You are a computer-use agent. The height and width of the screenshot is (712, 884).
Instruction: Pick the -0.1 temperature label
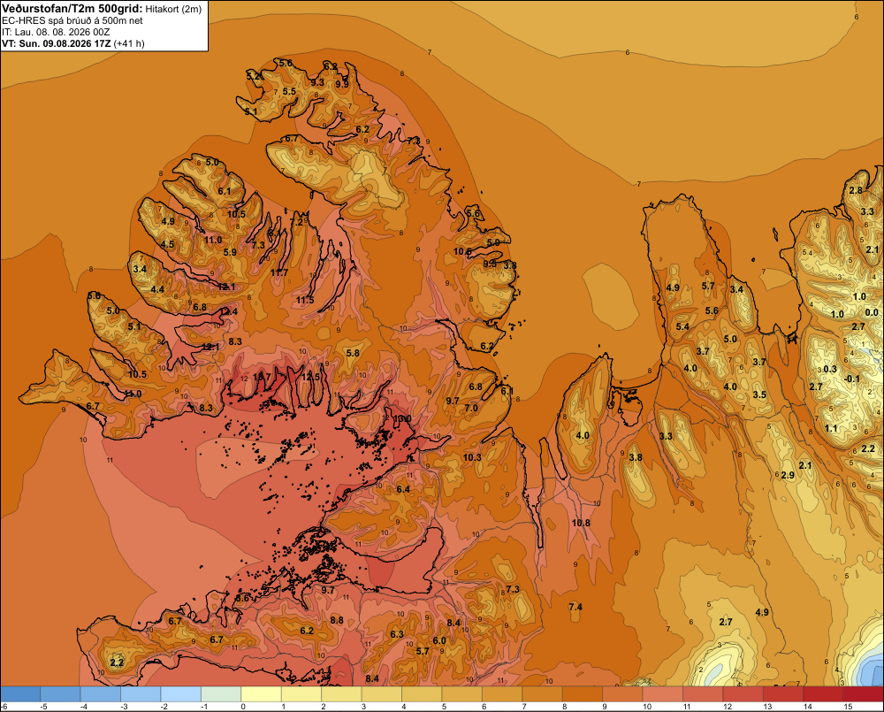[852, 379]
